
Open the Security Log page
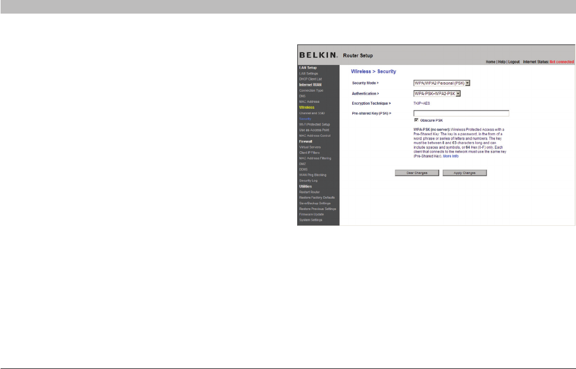pyautogui.click(x=308, y=180)
